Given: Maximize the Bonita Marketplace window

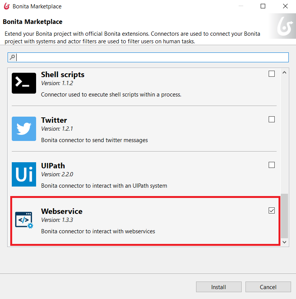Looking at the screenshot, I should [x=263, y=6].
